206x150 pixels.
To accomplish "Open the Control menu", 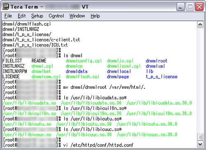I will pos(56,16).
